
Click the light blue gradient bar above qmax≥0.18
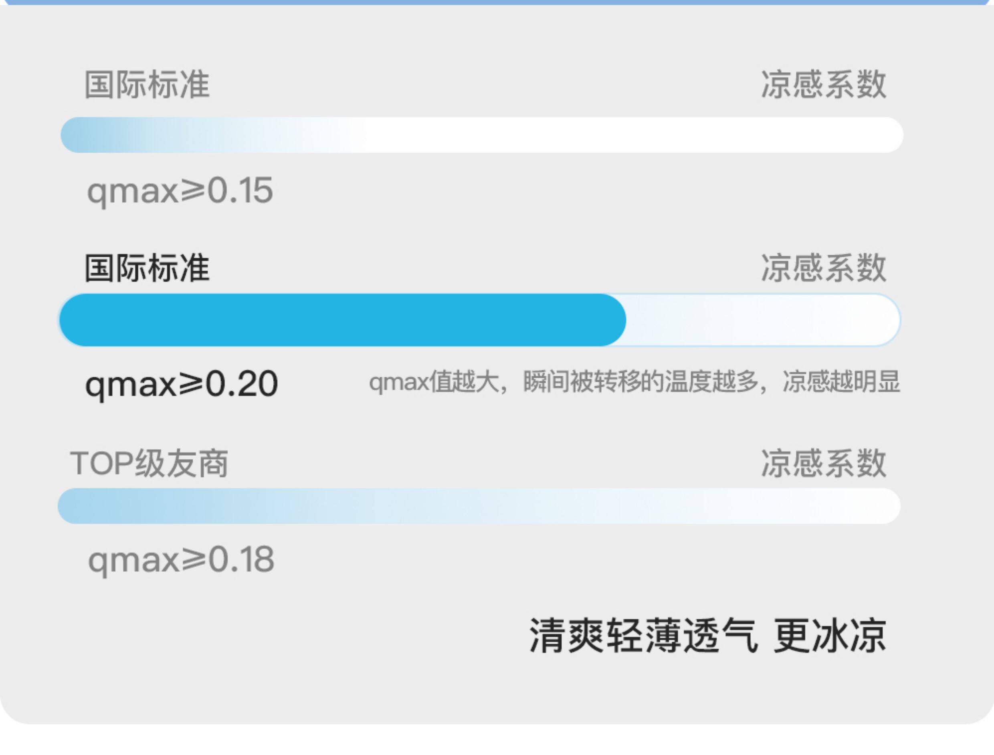tap(479, 506)
